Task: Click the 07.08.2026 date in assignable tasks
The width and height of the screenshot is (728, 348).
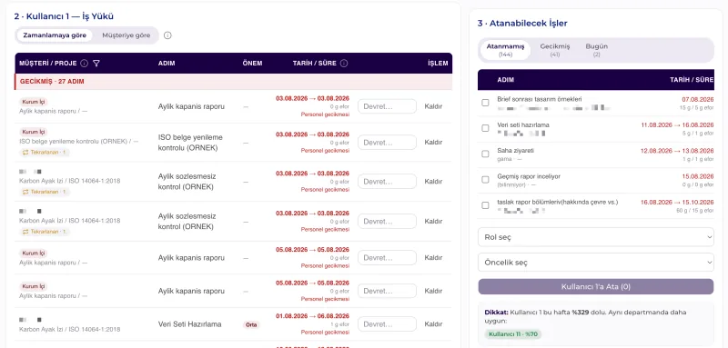Action: pyautogui.click(x=697, y=100)
